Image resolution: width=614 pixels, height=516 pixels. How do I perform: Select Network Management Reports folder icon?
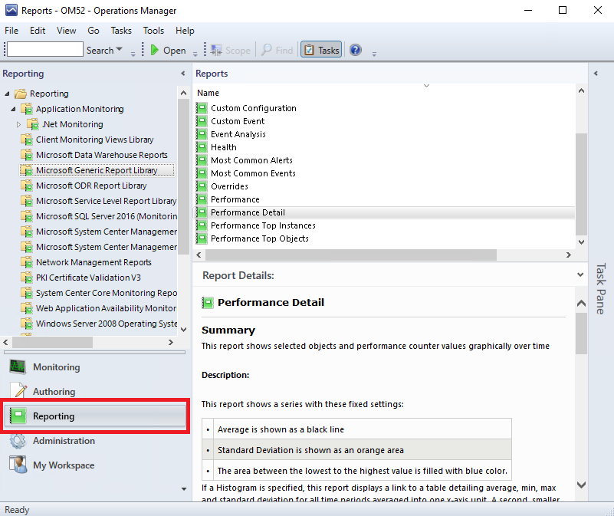[27, 262]
